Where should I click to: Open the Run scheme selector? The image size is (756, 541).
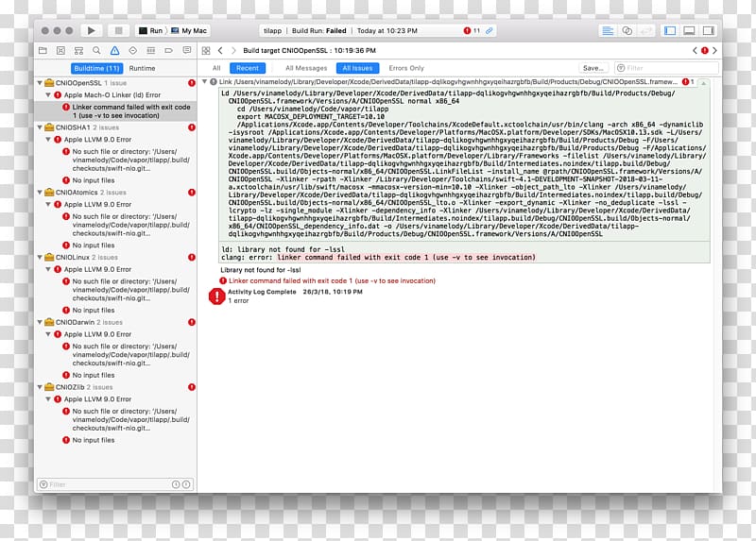coord(151,30)
